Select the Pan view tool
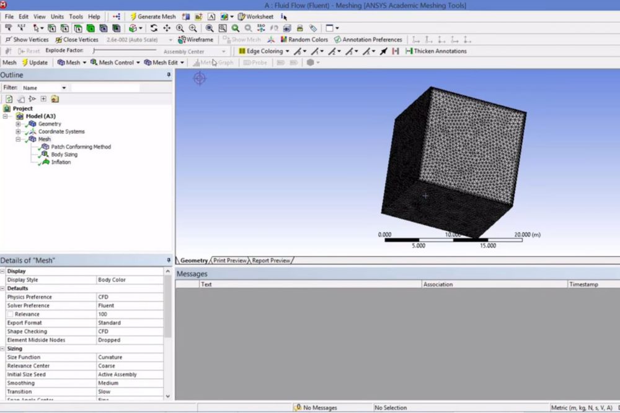 pos(167,28)
